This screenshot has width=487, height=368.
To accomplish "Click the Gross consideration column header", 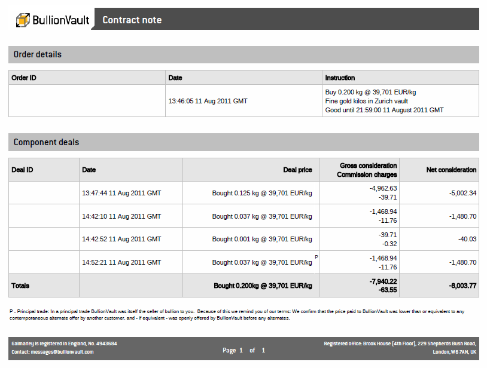I will pos(368,165).
